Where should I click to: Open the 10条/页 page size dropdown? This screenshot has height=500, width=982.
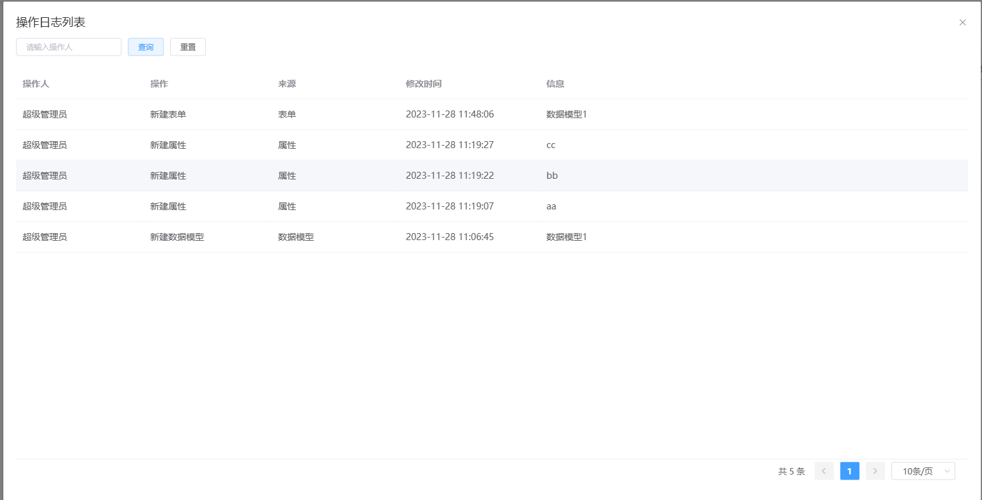pyautogui.click(x=923, y=471)
